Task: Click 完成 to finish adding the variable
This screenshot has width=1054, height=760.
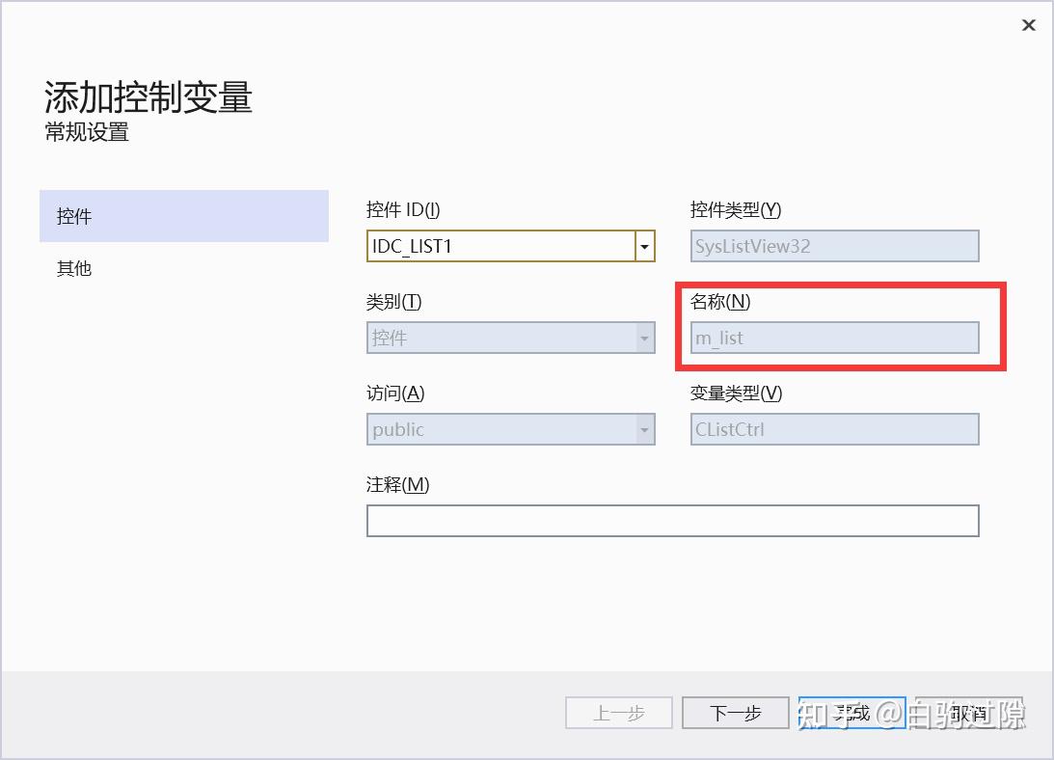Action: (851, 713)
